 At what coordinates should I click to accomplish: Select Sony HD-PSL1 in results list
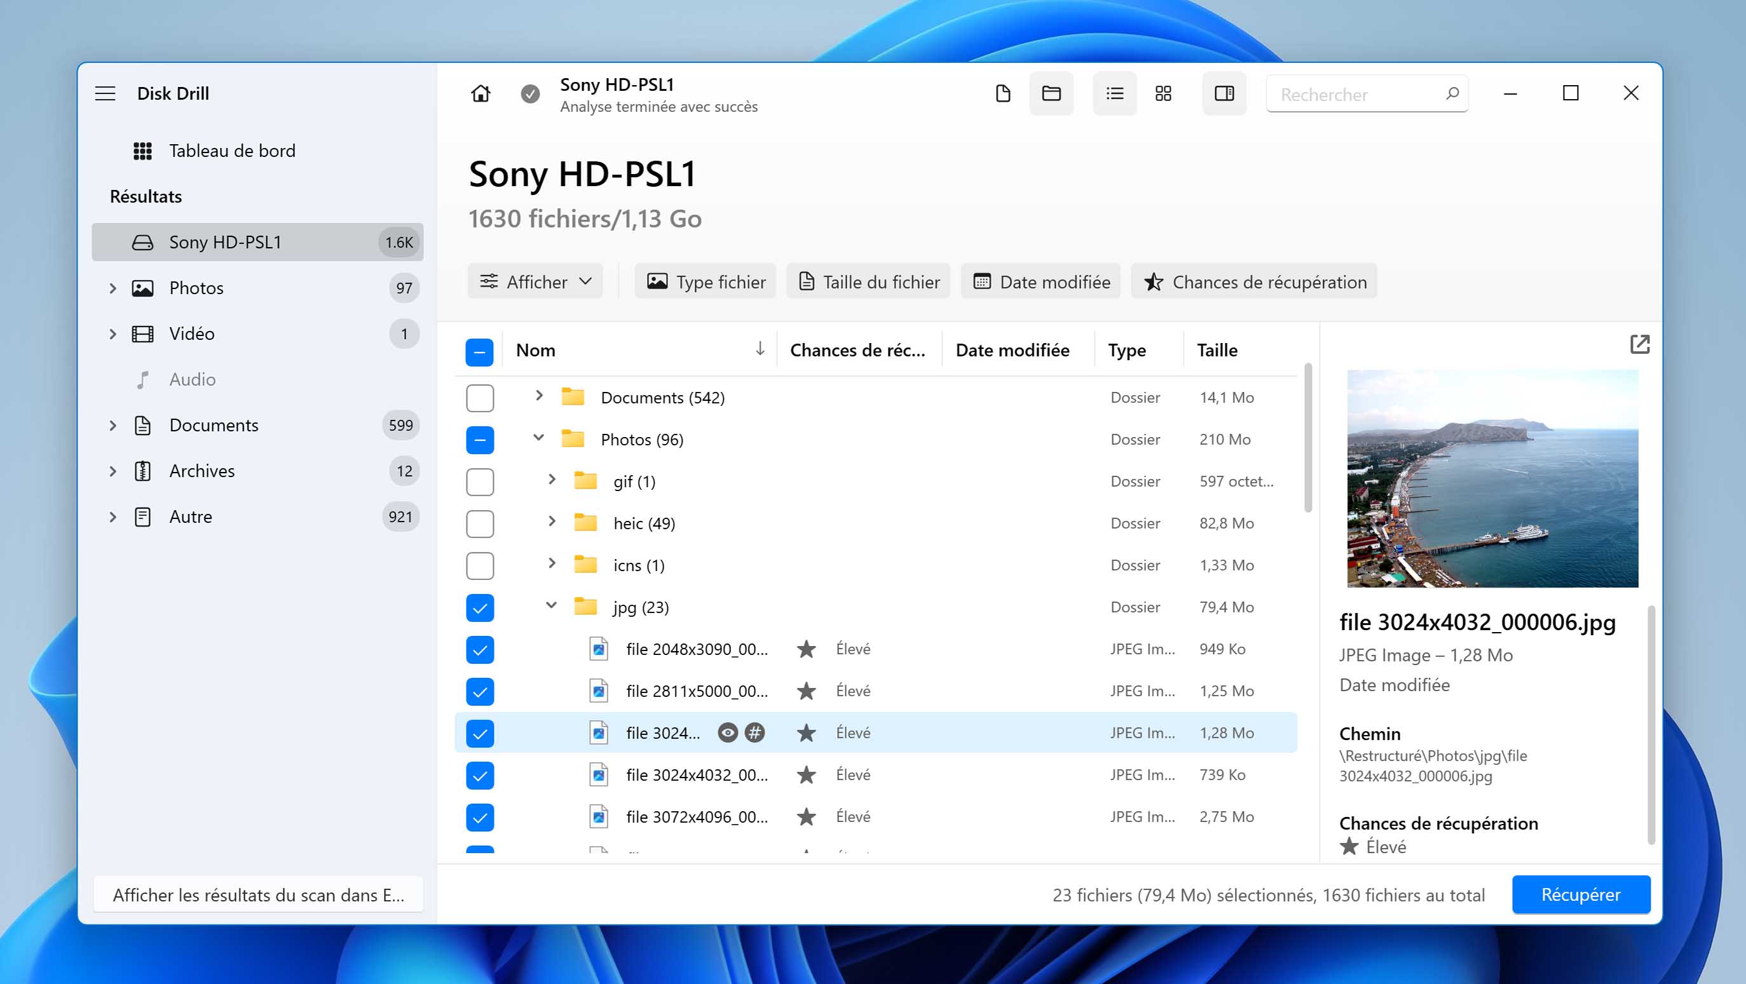pyautogui.click(x=257, y=243)
